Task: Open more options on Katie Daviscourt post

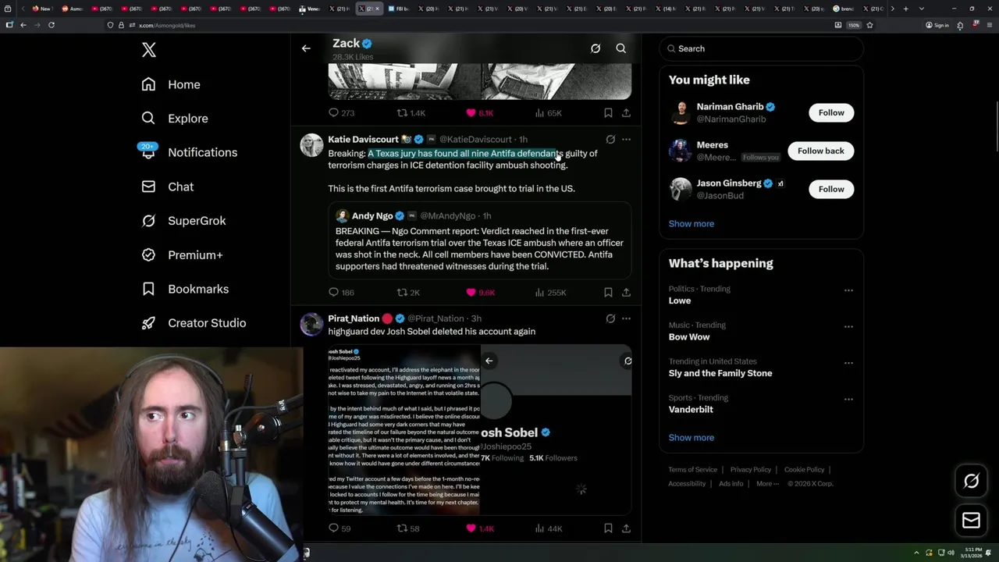Action: [x=626, y=140]
